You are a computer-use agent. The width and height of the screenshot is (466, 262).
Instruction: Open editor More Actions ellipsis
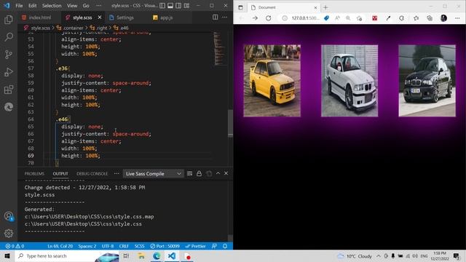[225, 17]
